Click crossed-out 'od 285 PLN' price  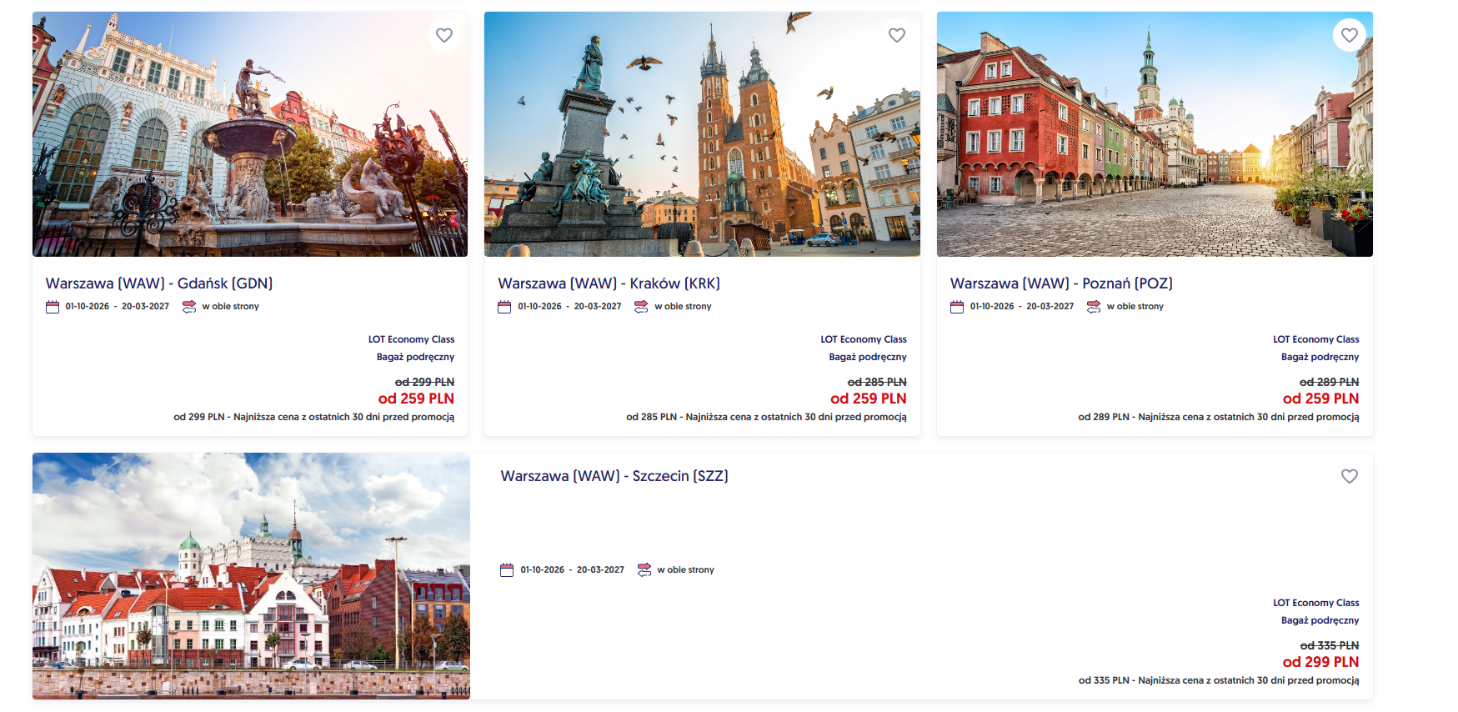click(x=877, y=382)
